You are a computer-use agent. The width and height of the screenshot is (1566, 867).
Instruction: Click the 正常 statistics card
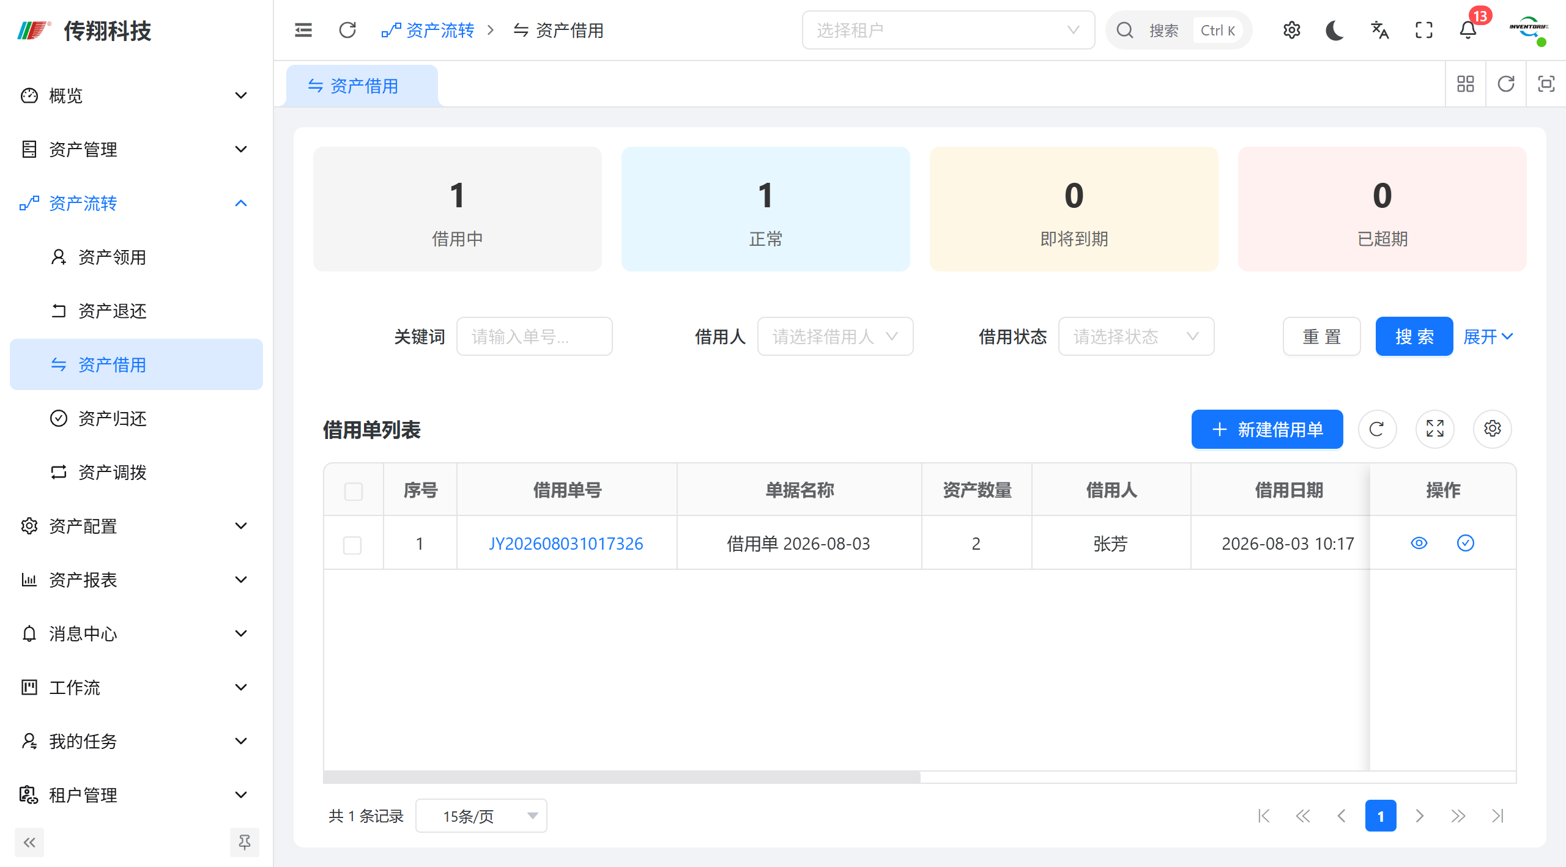point(765,209)
